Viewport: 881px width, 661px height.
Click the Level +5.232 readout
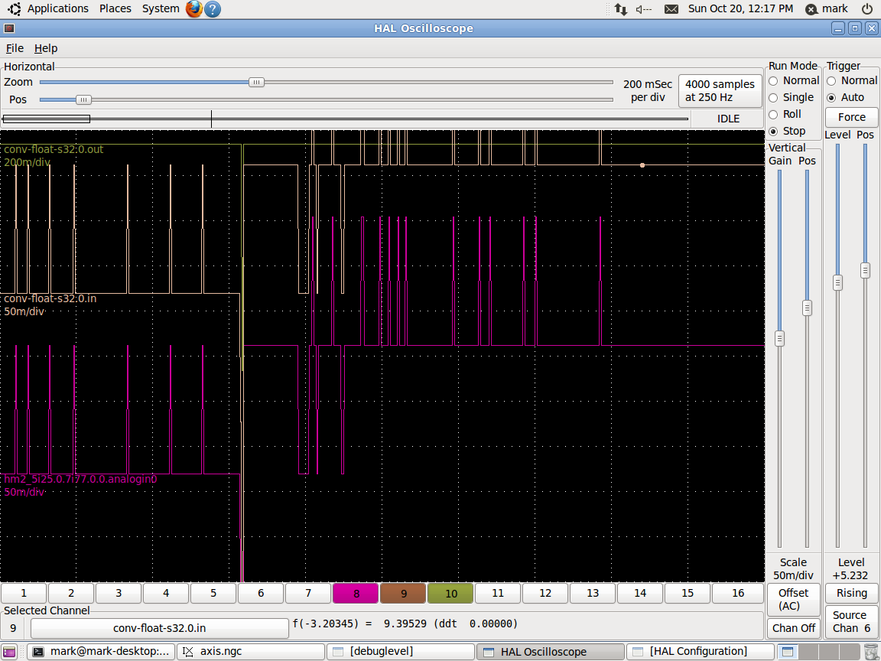coord(850,569)
